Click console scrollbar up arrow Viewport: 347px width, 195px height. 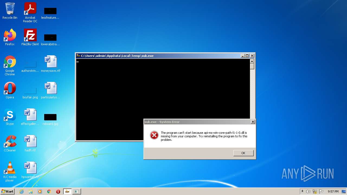pos(252,61)
